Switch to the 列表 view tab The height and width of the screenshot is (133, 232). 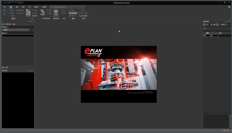[x=7, y=68]
